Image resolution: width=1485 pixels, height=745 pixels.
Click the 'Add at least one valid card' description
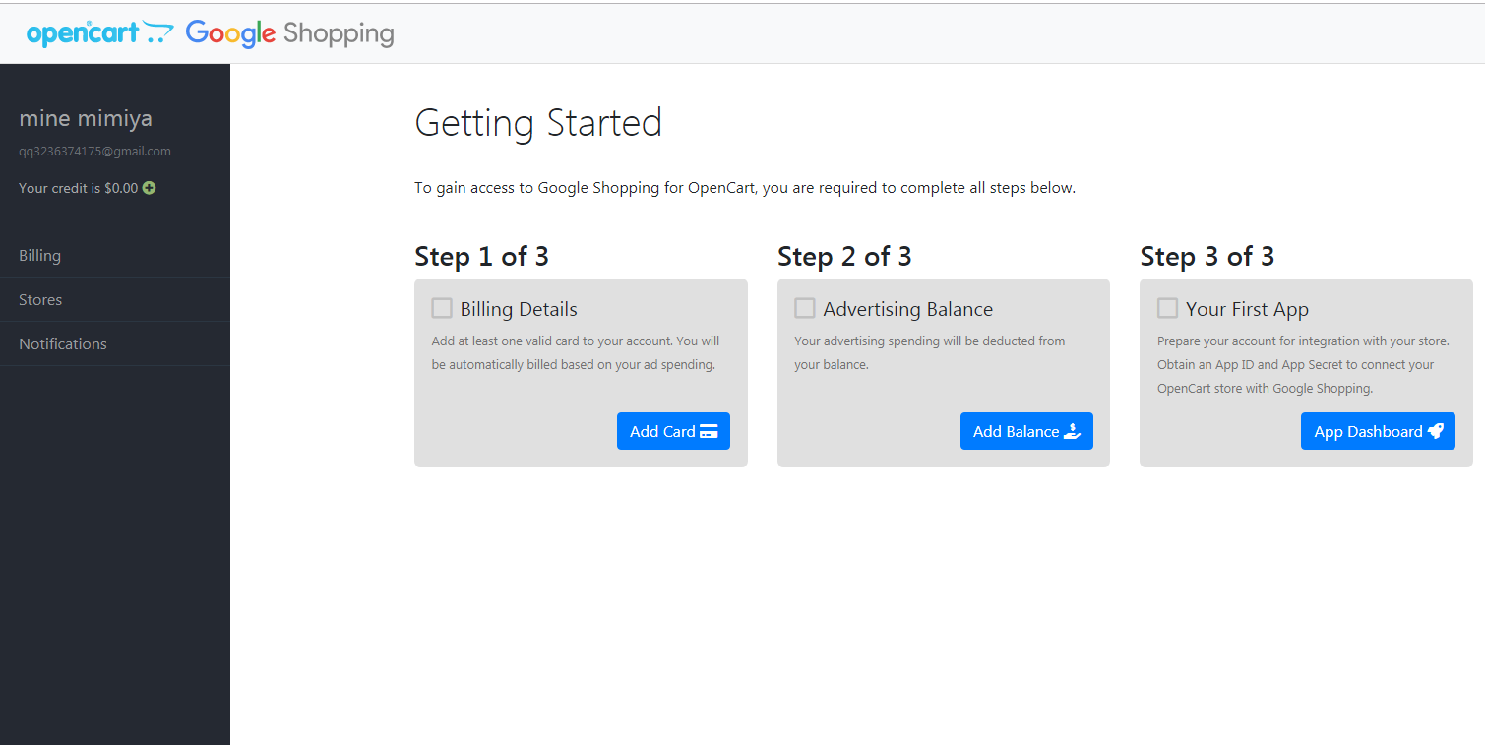[x=576, y=352]
